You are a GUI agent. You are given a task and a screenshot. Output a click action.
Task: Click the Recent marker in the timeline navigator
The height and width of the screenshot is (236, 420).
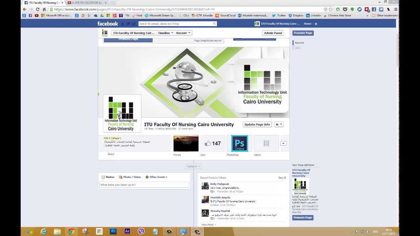[299, 43]
